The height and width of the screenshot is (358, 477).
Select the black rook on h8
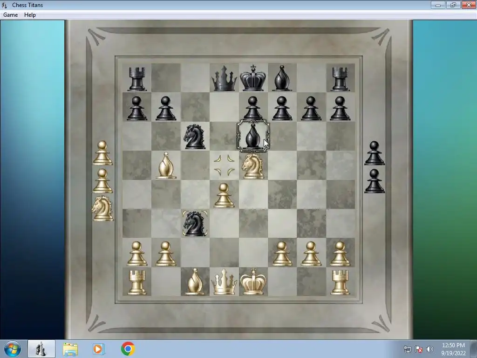pyautogui.click(x=340, y=79)
